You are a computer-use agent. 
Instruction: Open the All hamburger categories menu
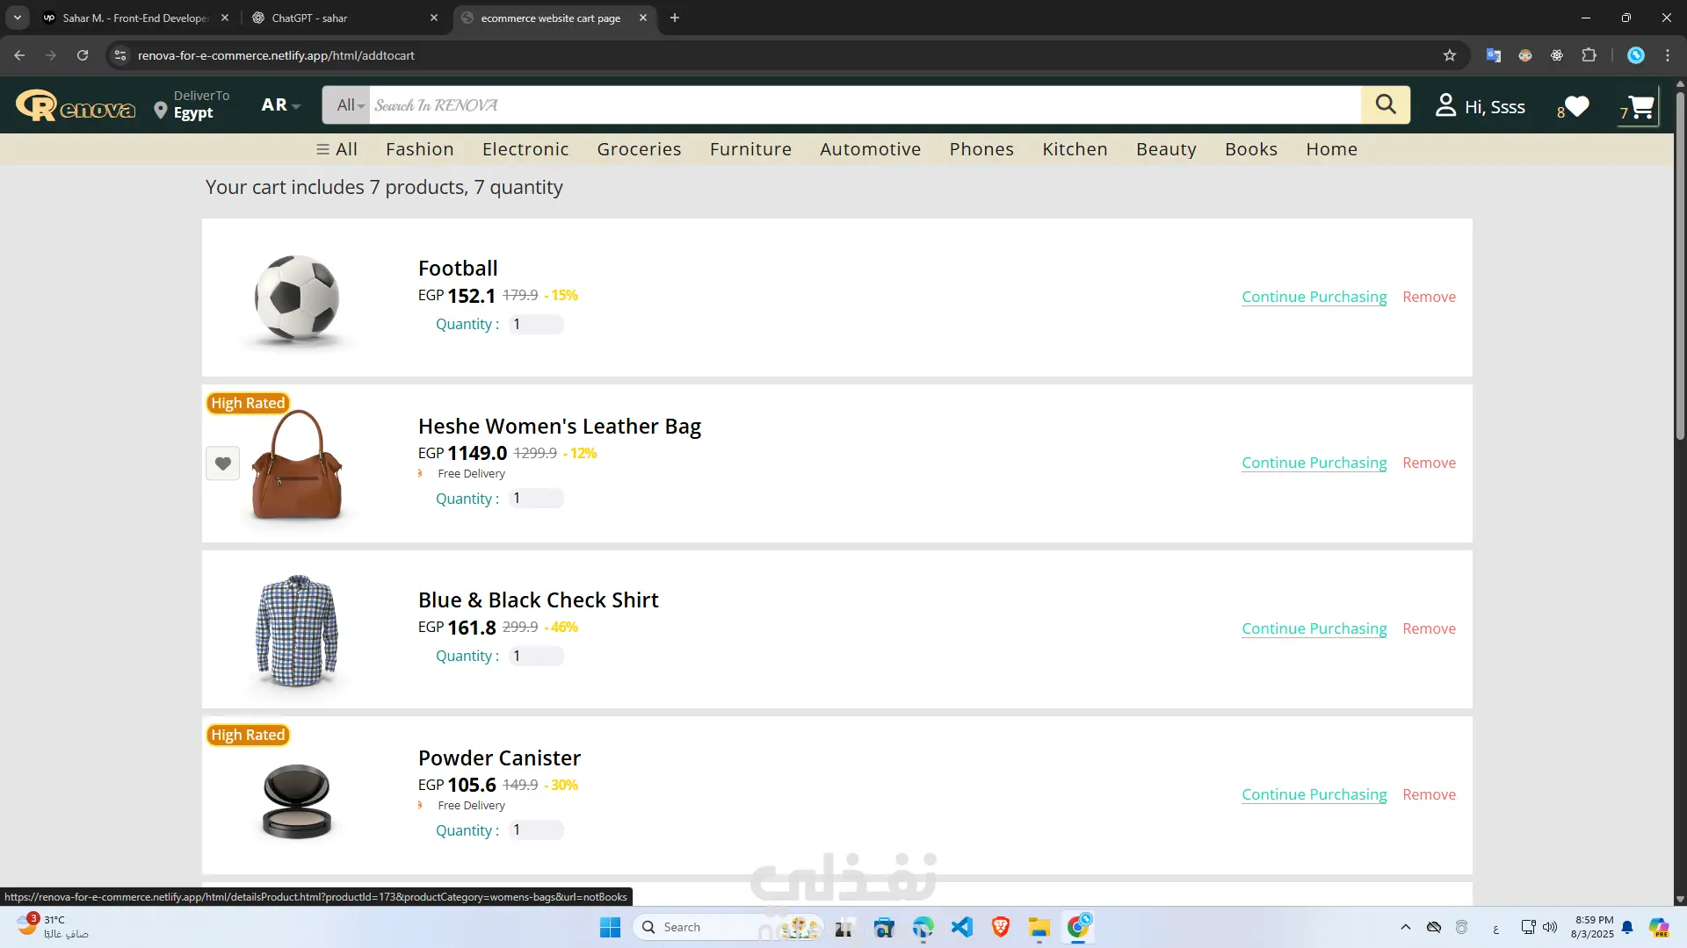337,149
